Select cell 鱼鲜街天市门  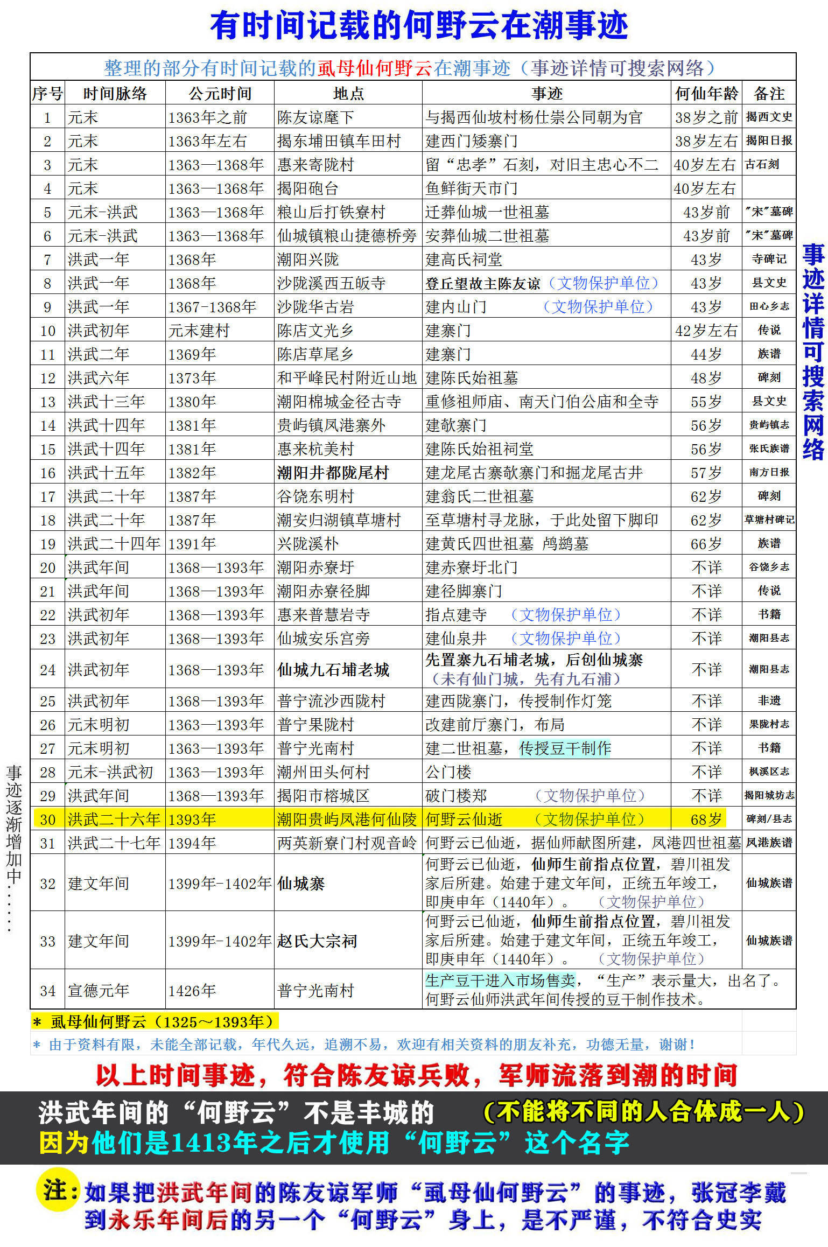[x=546, y=188]
